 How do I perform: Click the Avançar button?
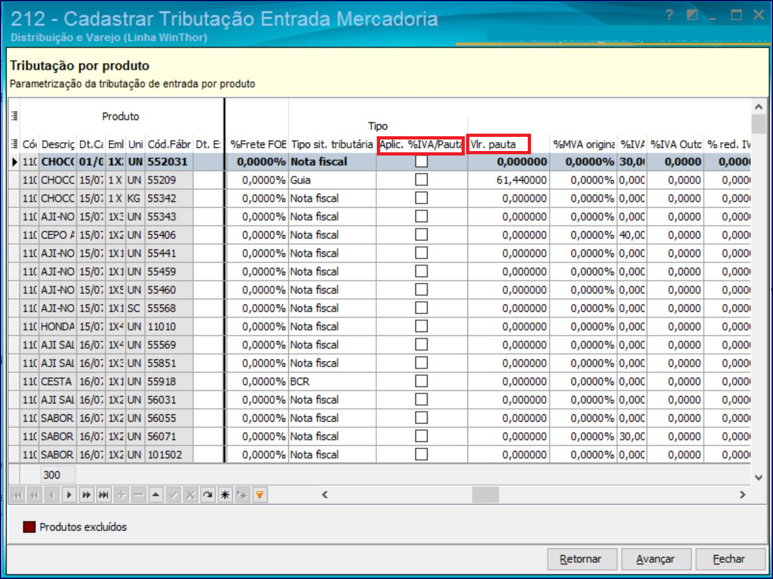point(656,559)
